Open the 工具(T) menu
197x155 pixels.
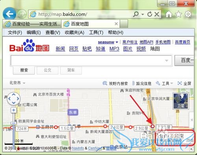(96, 32)
